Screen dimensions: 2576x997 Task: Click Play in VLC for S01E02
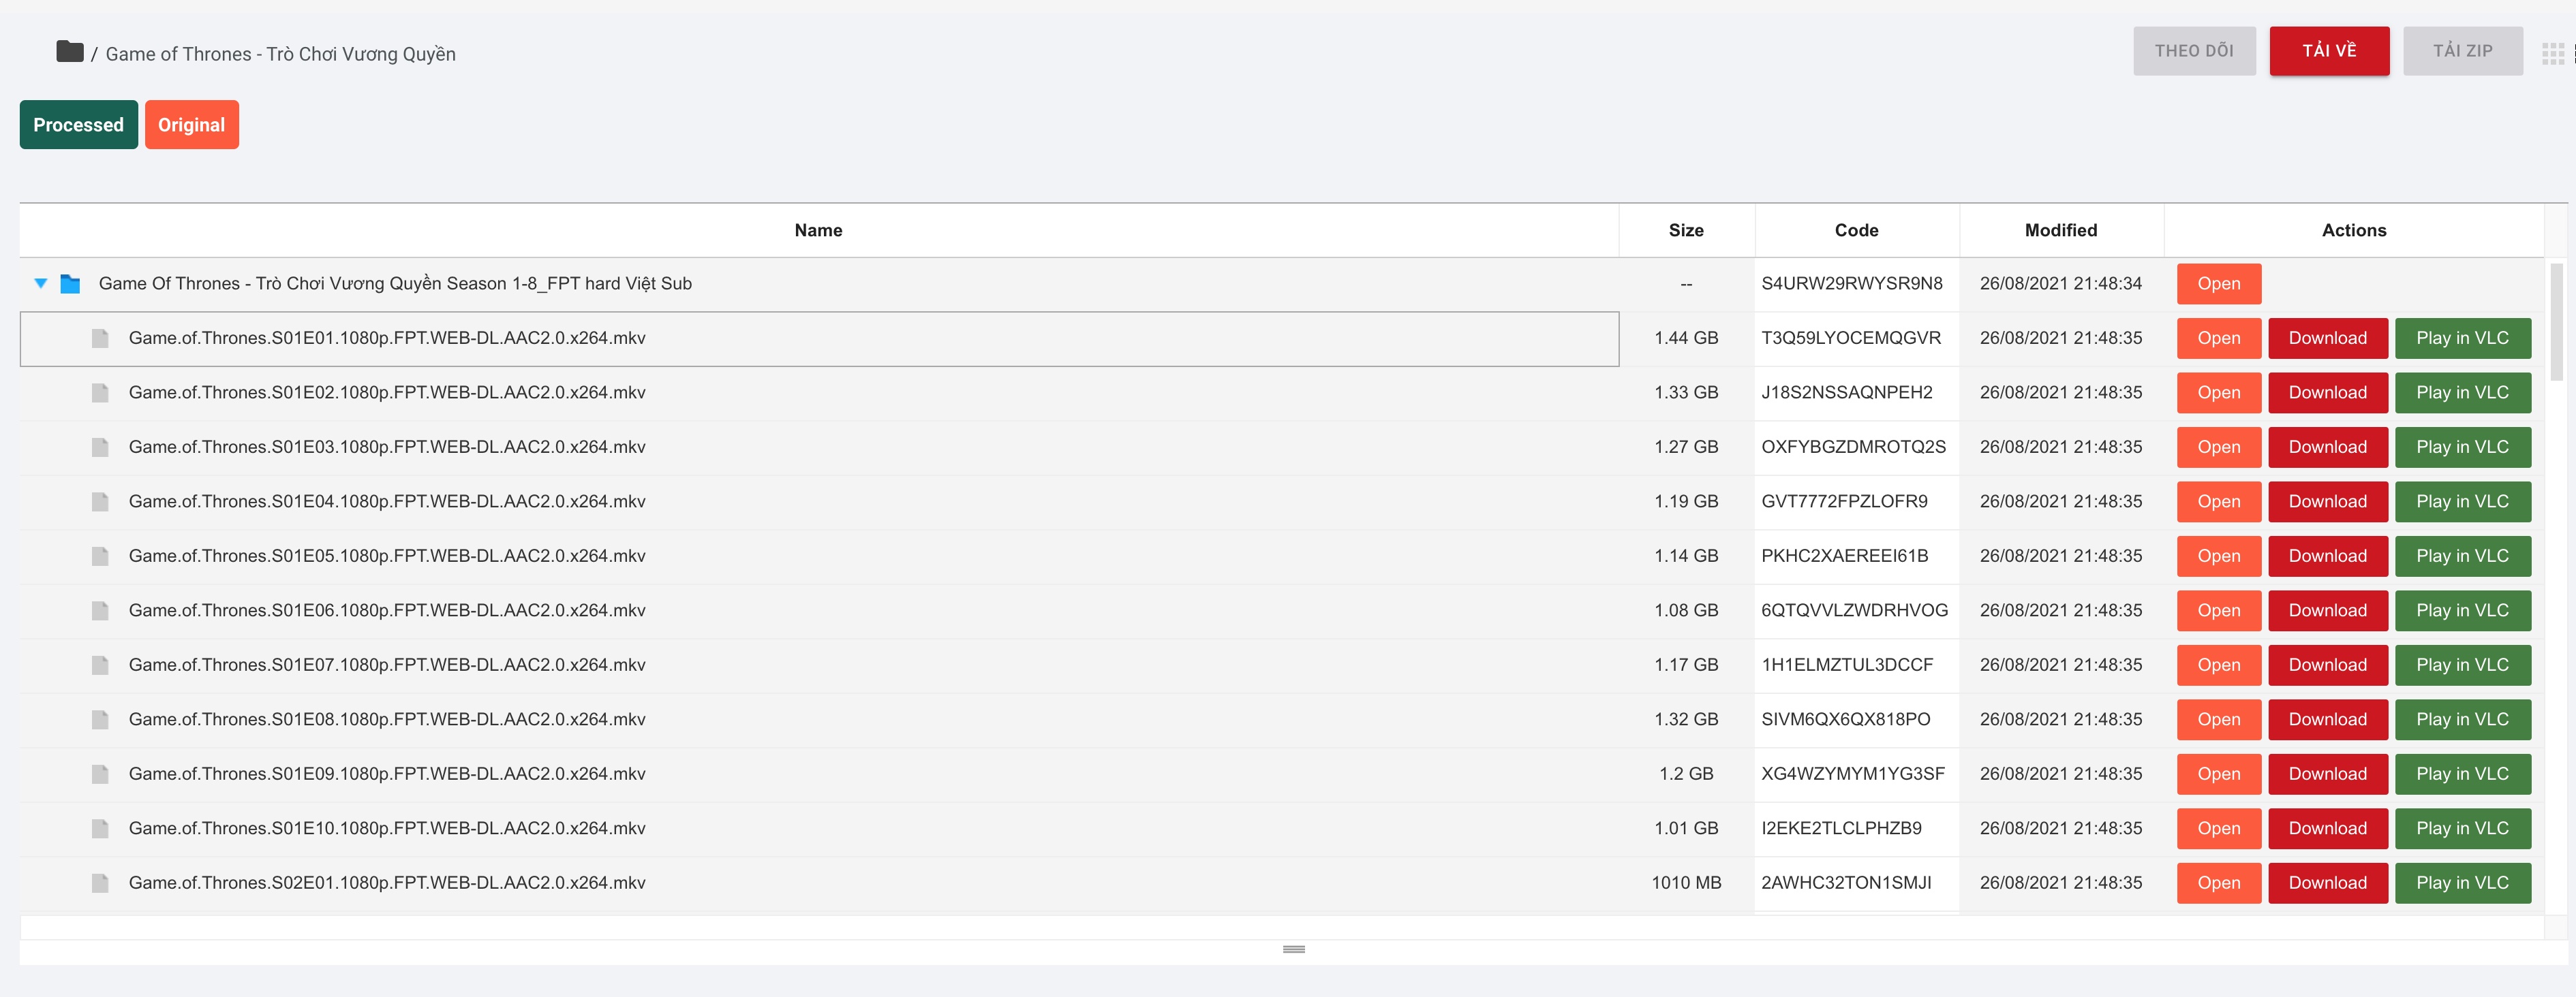(2463, 391)
